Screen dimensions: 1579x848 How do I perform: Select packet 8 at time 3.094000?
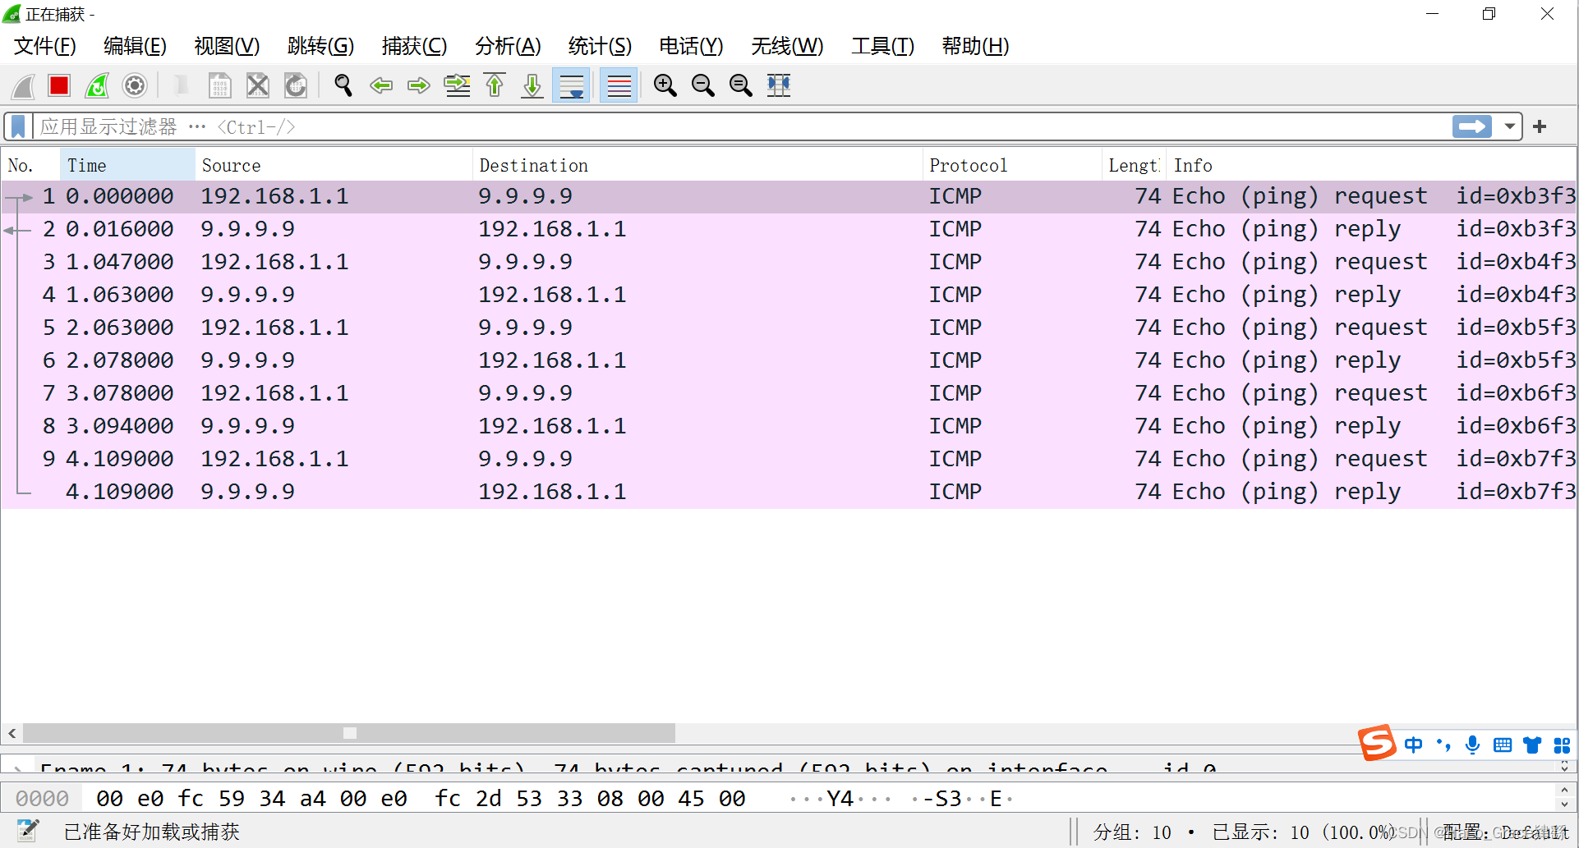(x=789, y=426)
